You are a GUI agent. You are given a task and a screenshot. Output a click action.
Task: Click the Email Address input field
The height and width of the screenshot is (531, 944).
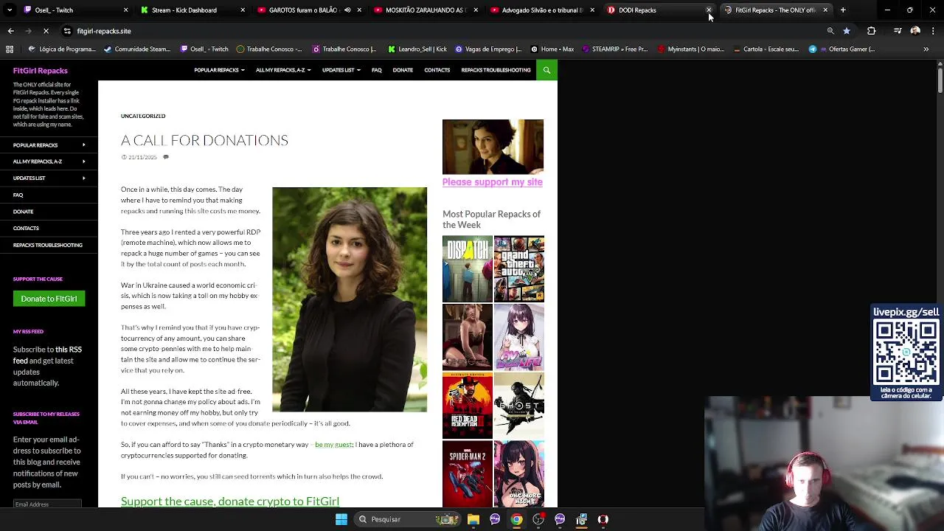click(x=47, y=504)
